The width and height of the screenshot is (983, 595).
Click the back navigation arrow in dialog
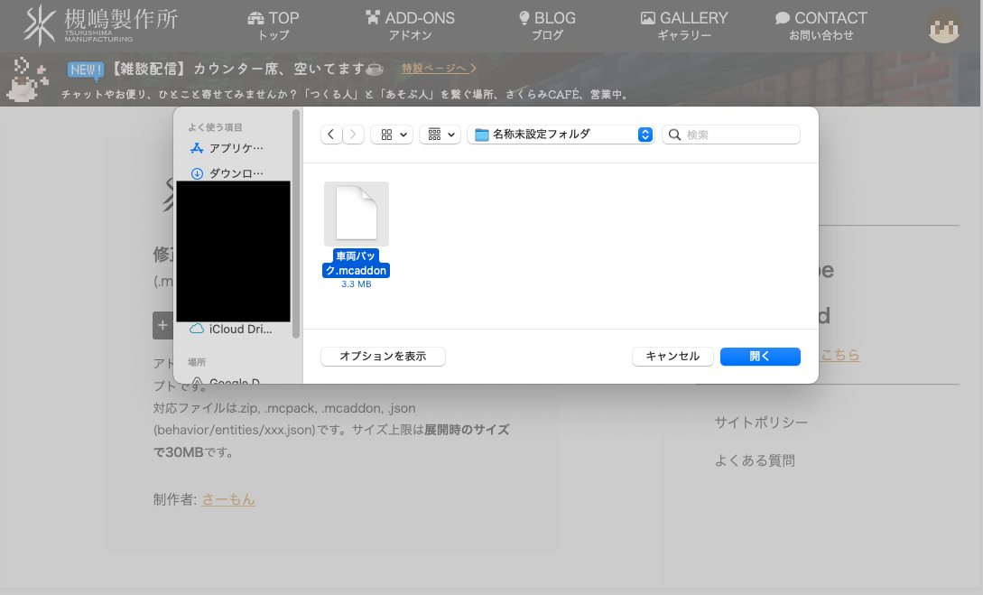click(x=331, y=134)
